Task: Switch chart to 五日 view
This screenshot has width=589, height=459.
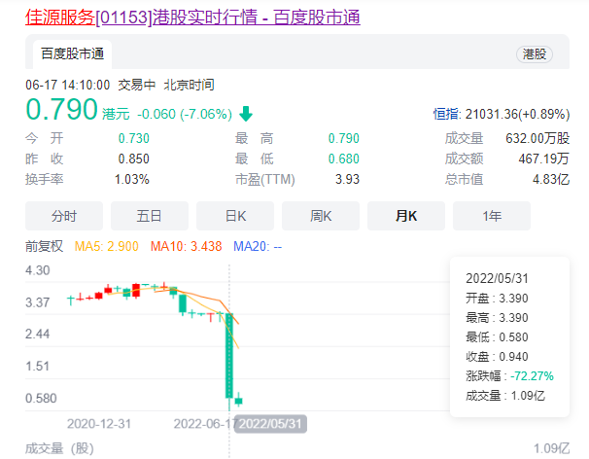Action: [x=150, y=216]
